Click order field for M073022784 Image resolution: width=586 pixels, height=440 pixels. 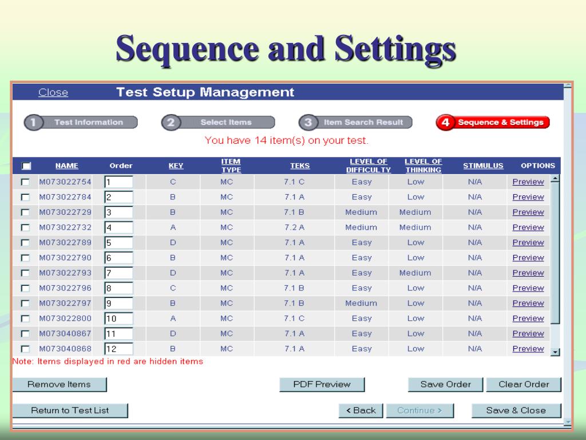click(119, 197)
